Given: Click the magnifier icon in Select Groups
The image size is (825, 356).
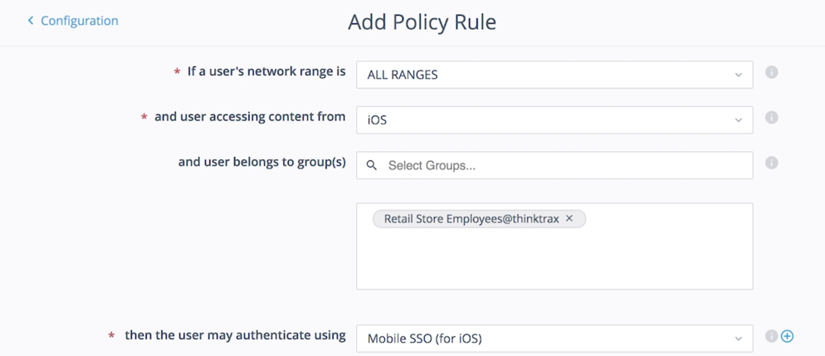Looking at the screenshot, I should [372, 165].
